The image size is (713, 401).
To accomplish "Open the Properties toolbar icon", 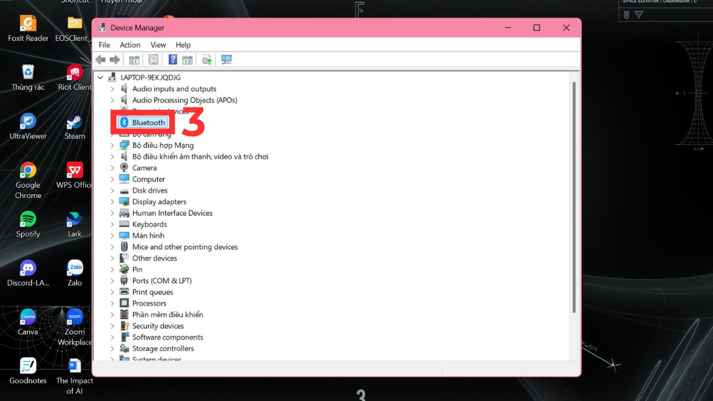I will point(153,59).
